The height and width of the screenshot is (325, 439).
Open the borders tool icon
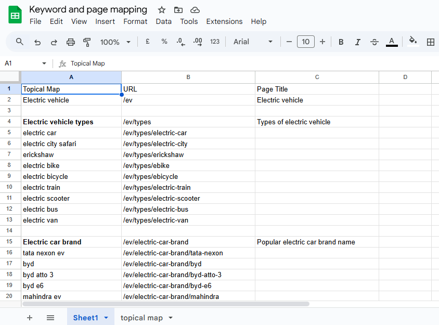point(430,42)
